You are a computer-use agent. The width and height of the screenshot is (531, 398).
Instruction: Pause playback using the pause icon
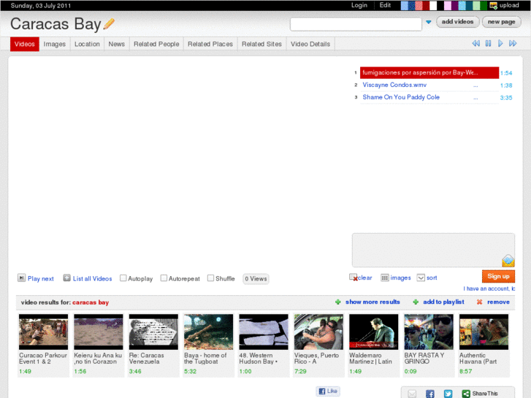click(488, 43)
